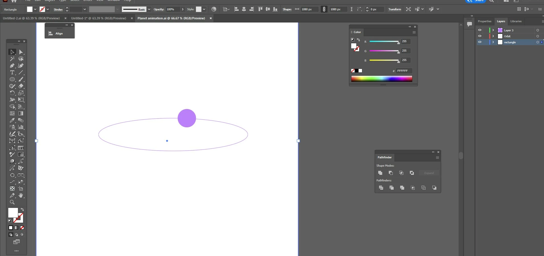Screen dimensions: 544x256
Task: Open the Align collapsed panel button
Action: [x=60, y=34]
